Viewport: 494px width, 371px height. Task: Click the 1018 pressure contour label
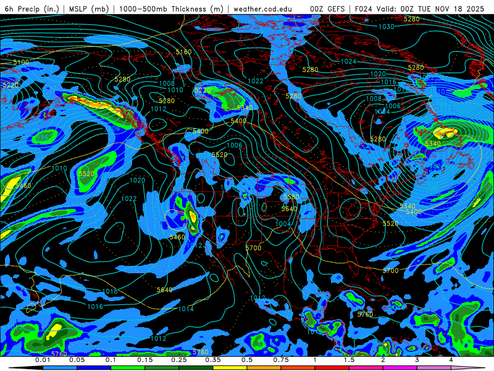pyautogui.click(x=110, y=291)
